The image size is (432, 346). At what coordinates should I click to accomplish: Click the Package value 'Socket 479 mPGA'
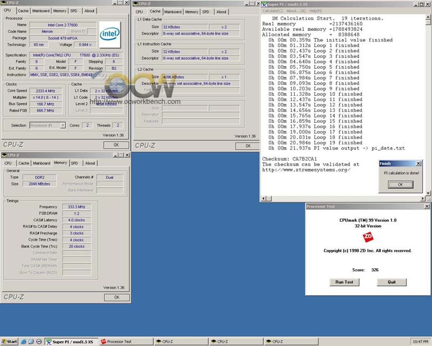(x=63, y=38)
